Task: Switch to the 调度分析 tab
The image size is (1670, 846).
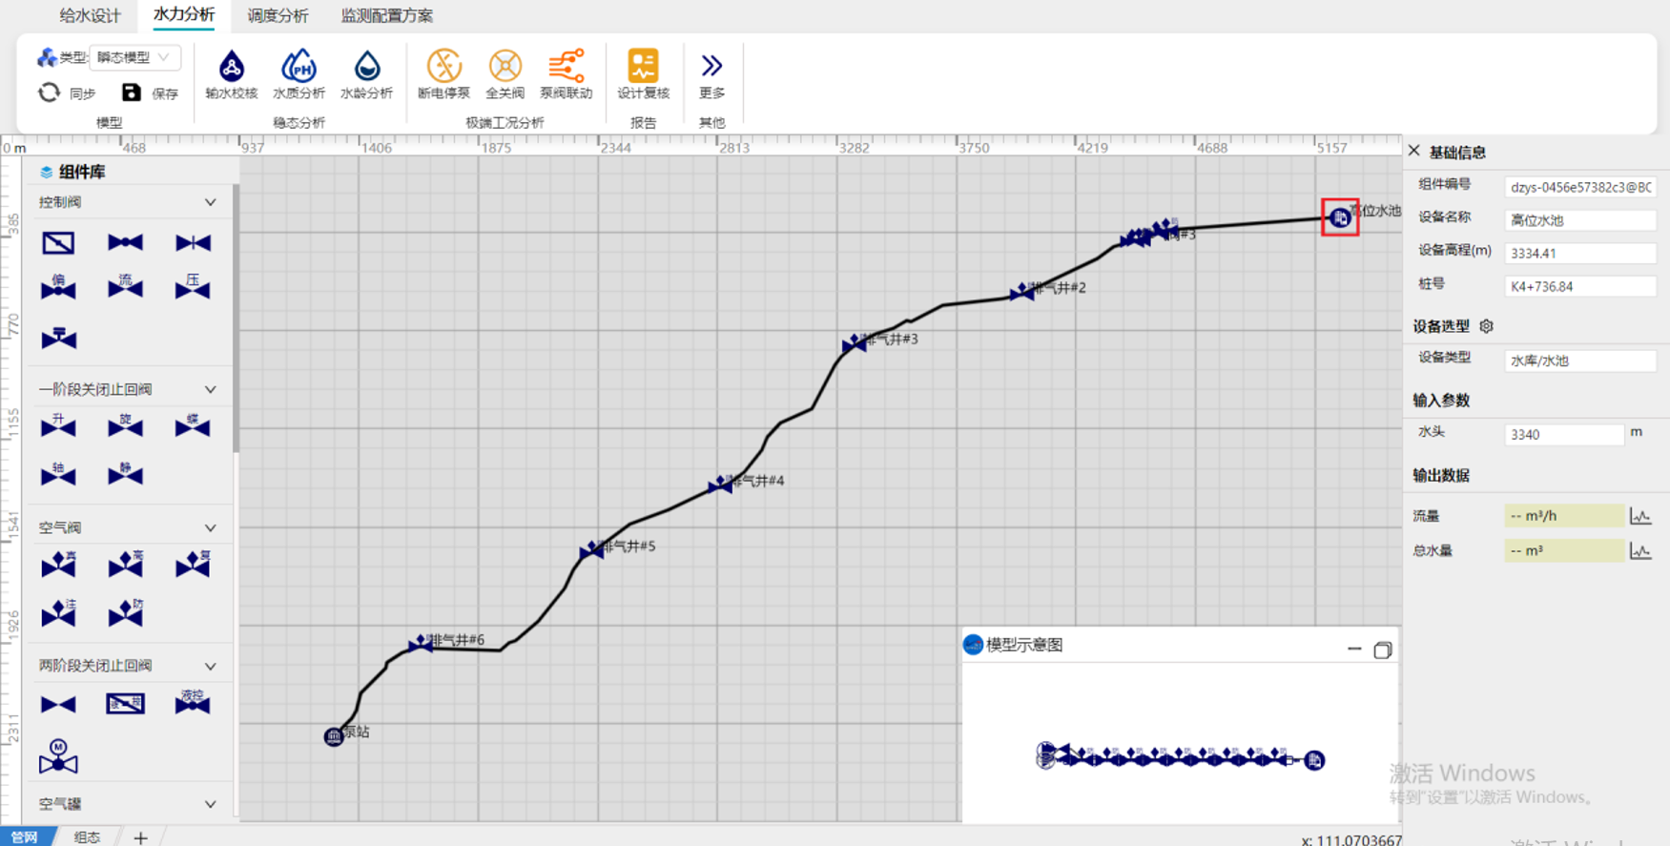Action: point(278,15)
